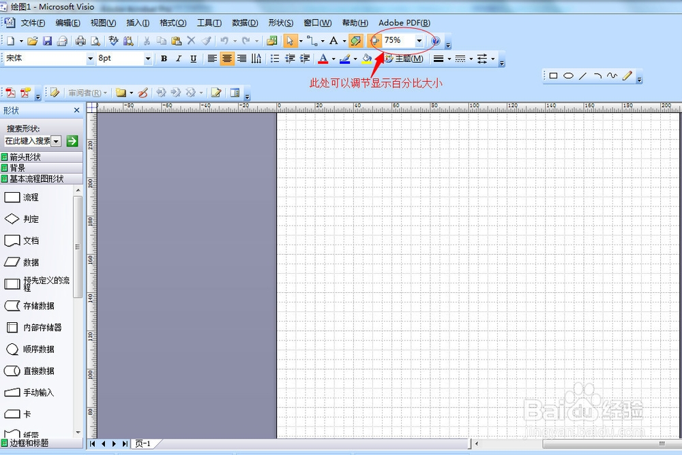682x455 pixels.
Task: Open the font name dropdown
Action: pos(91,59)
